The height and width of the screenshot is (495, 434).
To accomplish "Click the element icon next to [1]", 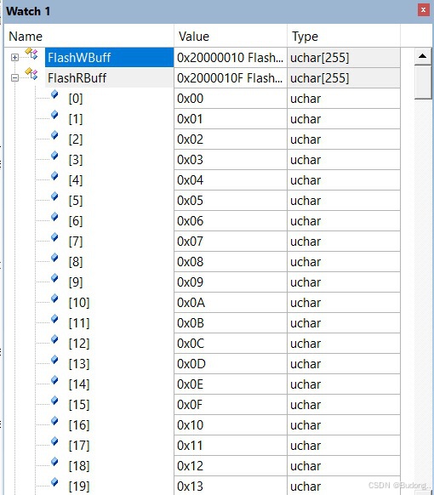I will click(54, 115).
